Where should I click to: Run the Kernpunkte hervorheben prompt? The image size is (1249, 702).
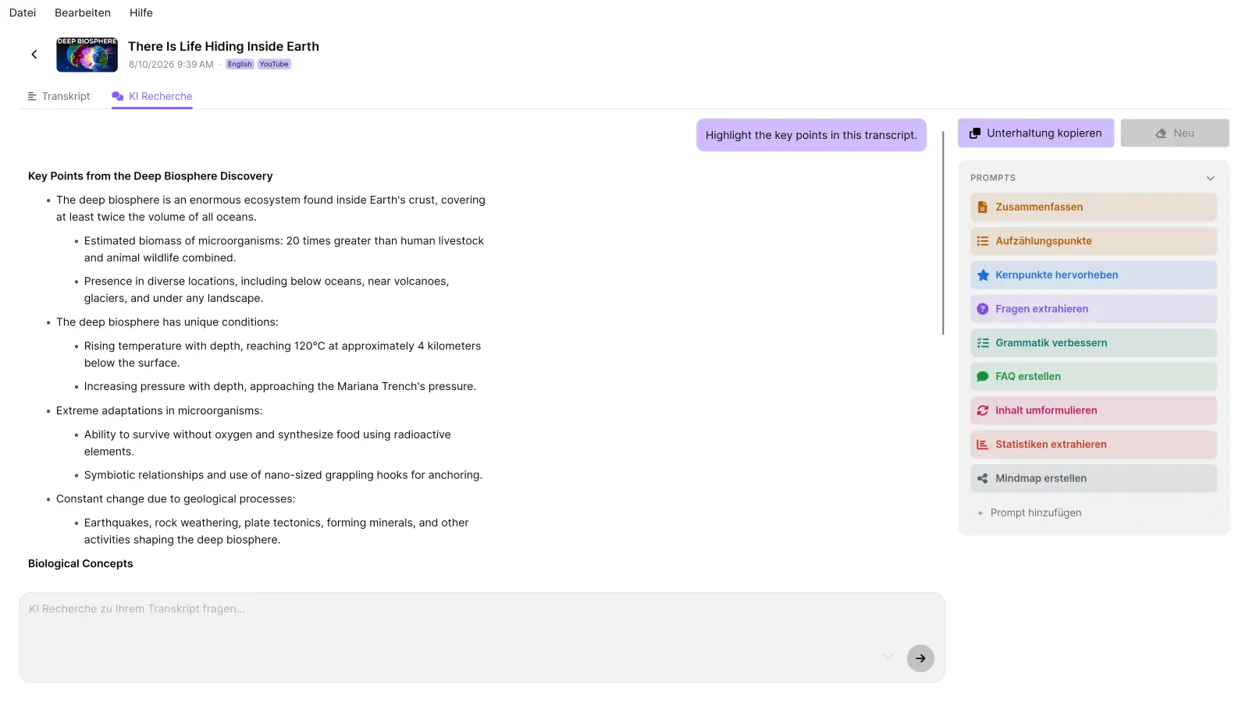click(1094, 275)
